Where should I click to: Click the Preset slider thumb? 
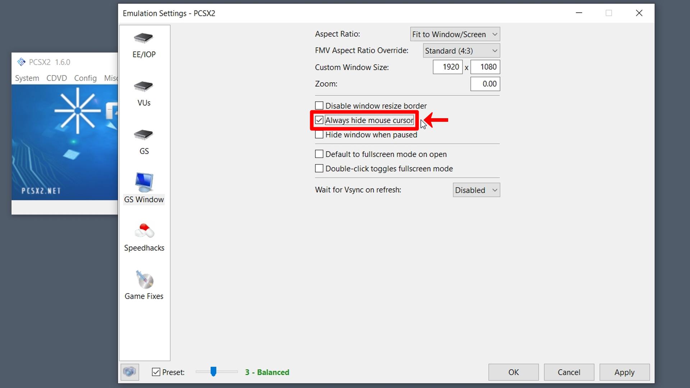(x=213, y=371)
